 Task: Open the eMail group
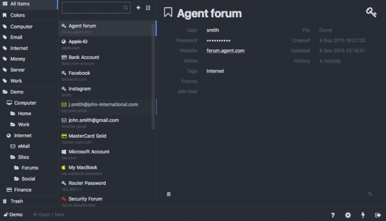coord(29,146)
